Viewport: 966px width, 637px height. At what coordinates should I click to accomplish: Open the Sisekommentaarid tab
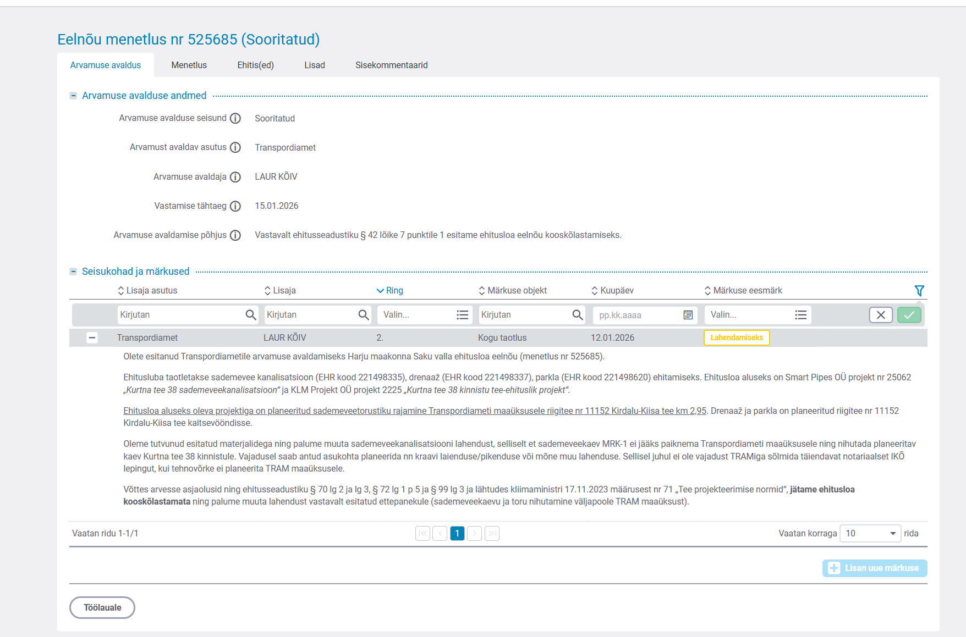[x=391, y=65]
